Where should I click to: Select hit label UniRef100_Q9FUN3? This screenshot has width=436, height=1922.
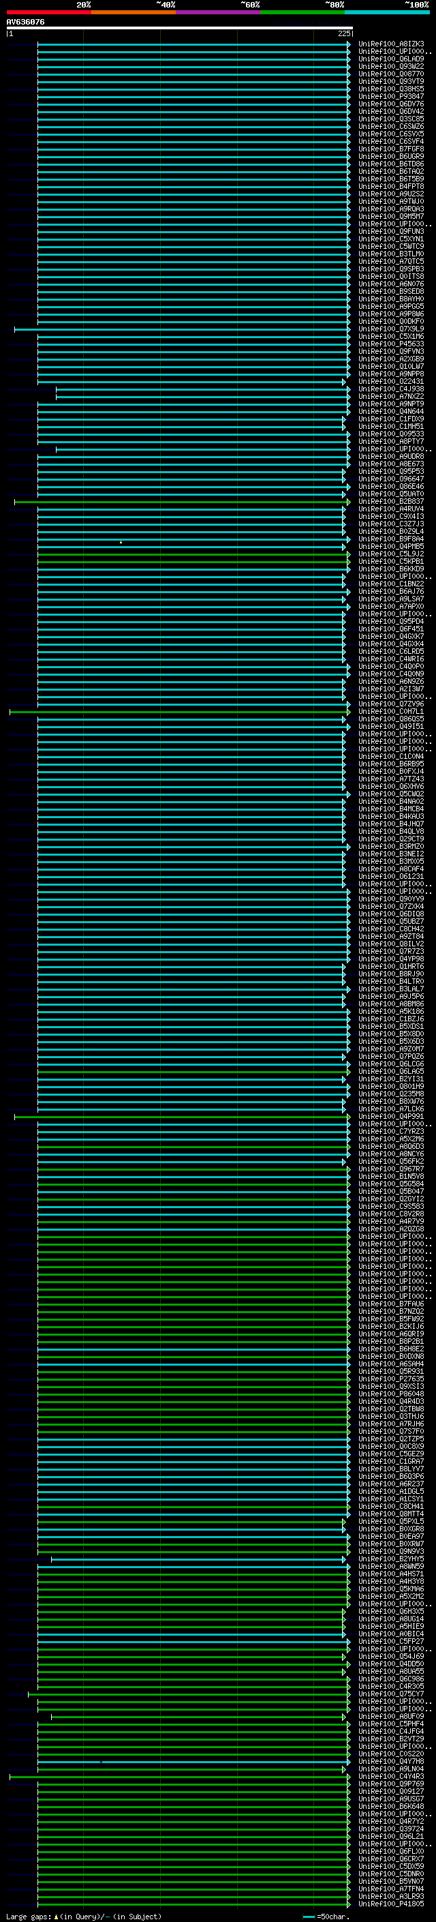tap(391, 231)
